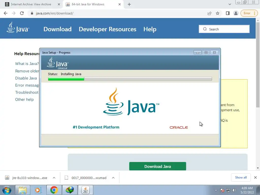Click the share page icon in address bar

pyautogui.click(x=209, y=13)
